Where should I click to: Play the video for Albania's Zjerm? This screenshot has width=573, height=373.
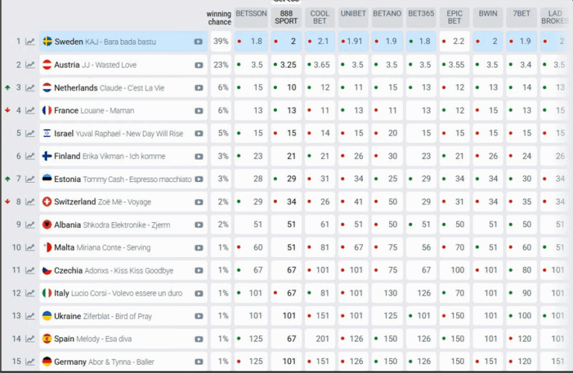(199, 225)
